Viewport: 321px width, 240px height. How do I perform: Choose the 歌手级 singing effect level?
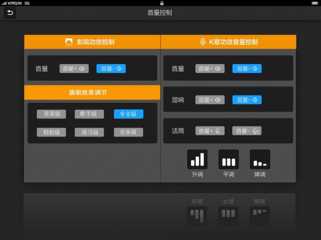tap(89, 114)
